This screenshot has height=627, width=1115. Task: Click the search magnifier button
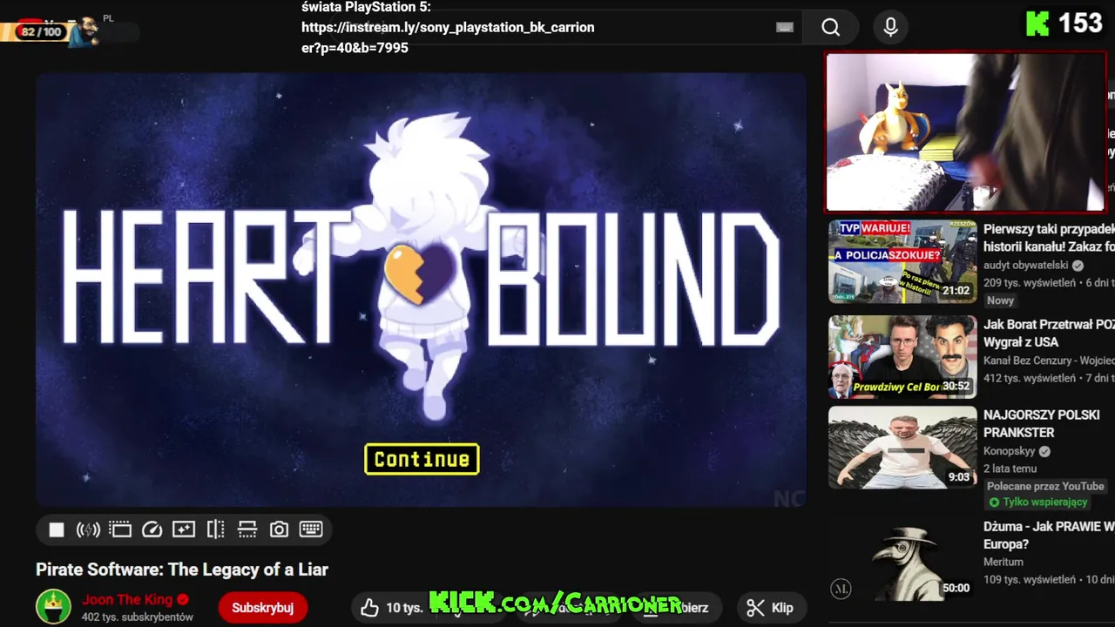coord(831,28)
